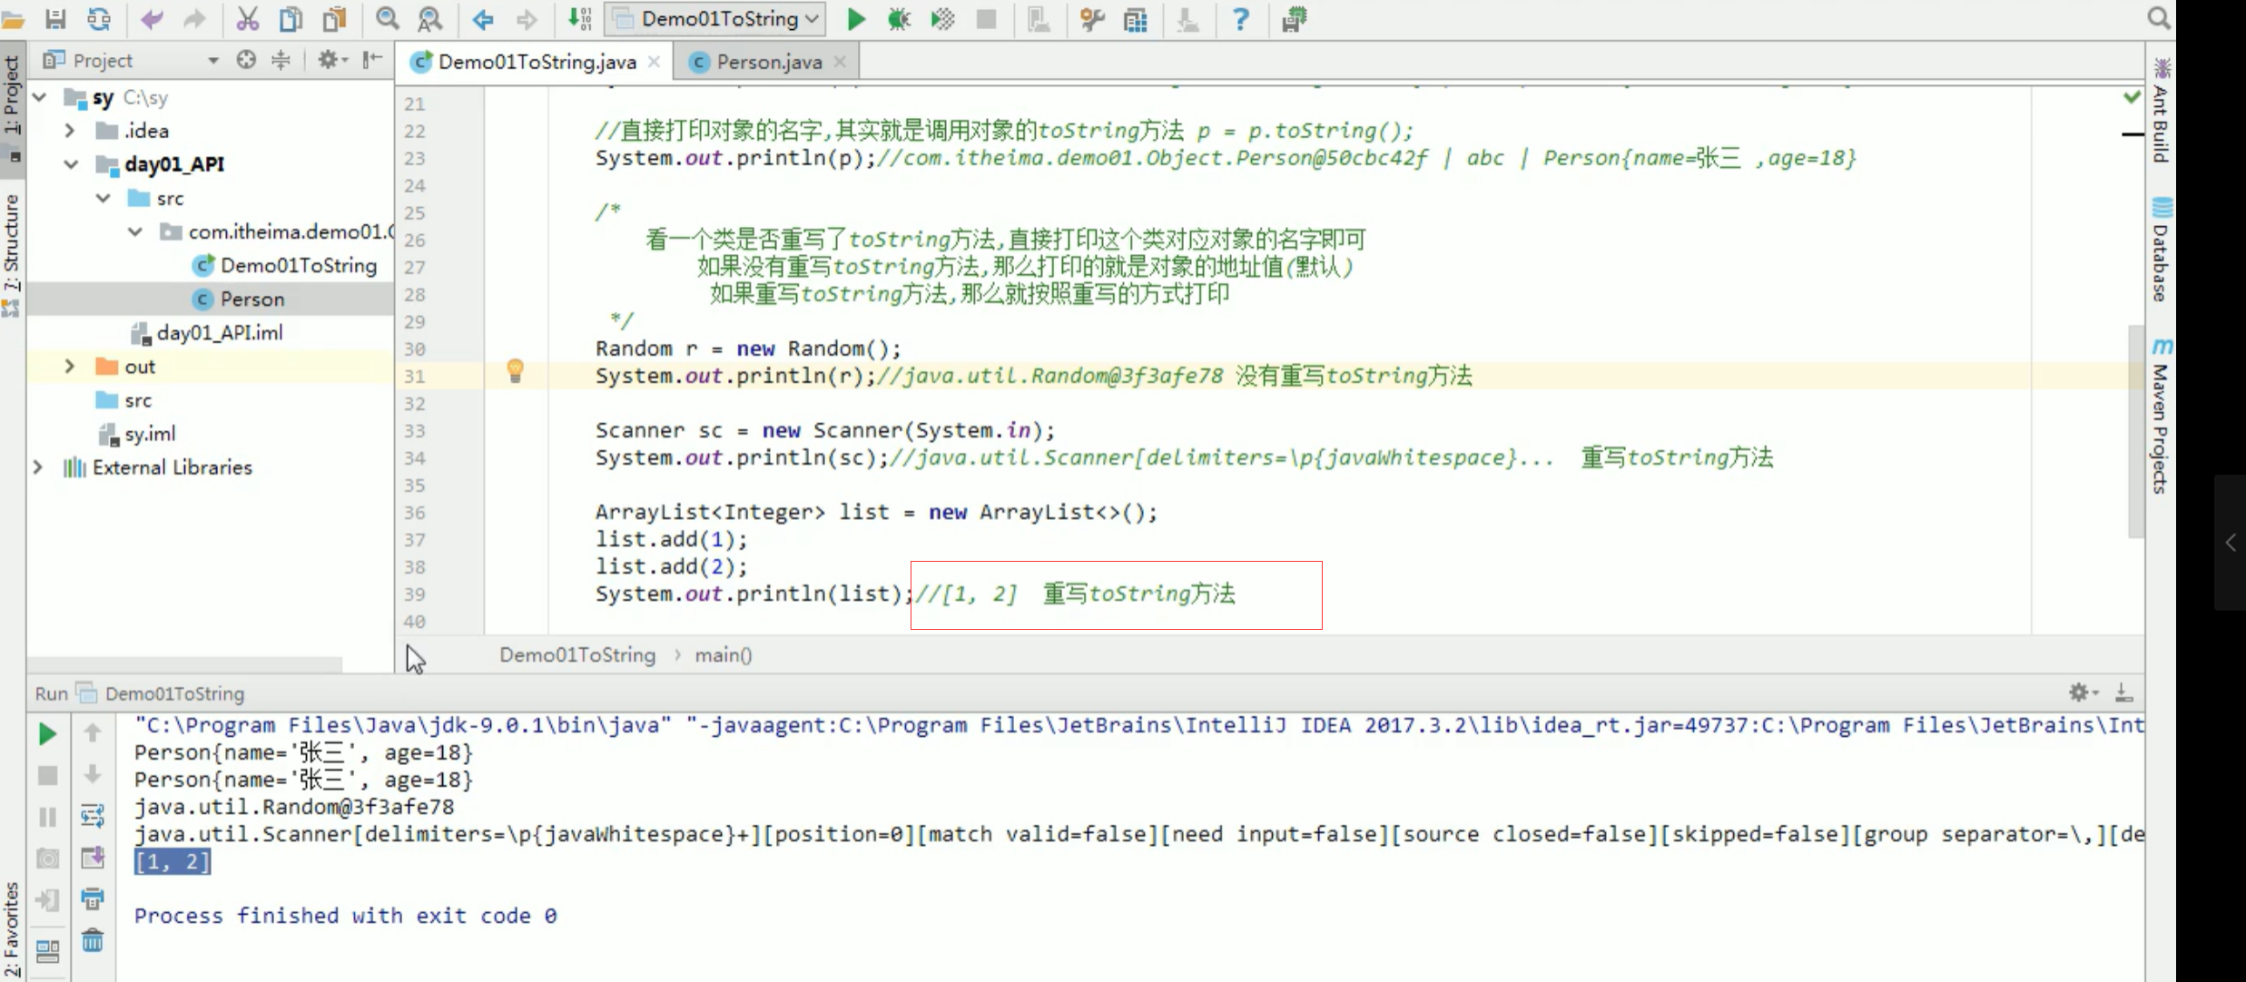Screen dimensions: 2246x982
Task: Switch to the Person.java editor tab
Action: (768, 62)
